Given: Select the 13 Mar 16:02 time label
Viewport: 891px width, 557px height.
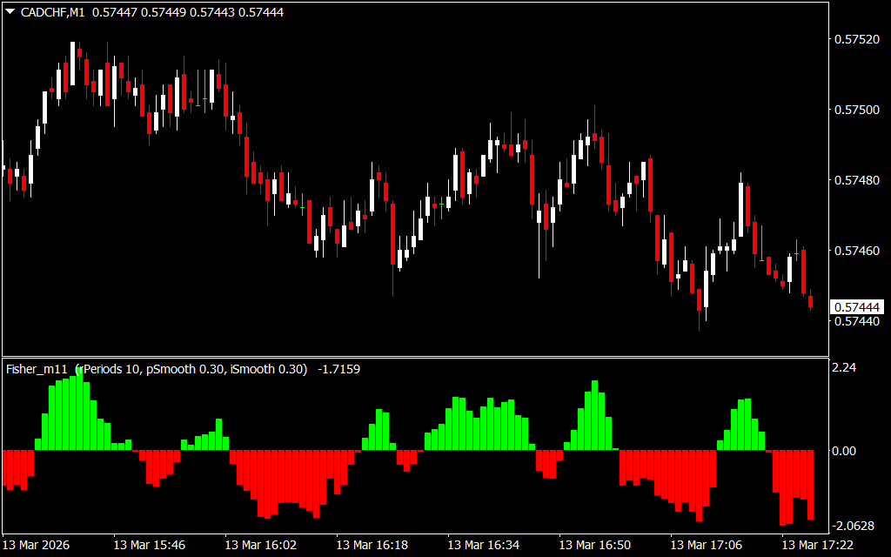Looking at the screenshot, I should (x=261, y=545).
